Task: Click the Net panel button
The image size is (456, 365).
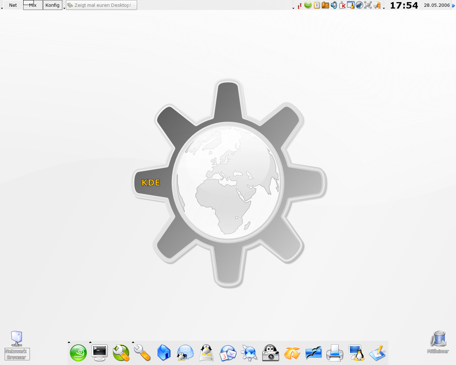Action: [13, 5]
